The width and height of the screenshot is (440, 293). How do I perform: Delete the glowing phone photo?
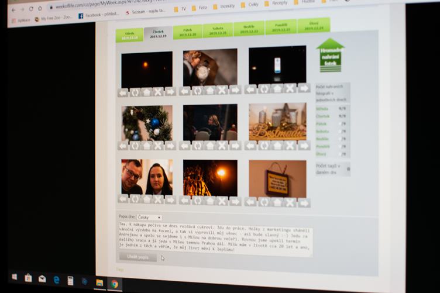[290, 88]
